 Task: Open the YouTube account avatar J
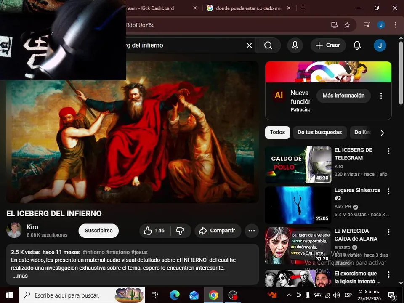(x=380, y=45)
